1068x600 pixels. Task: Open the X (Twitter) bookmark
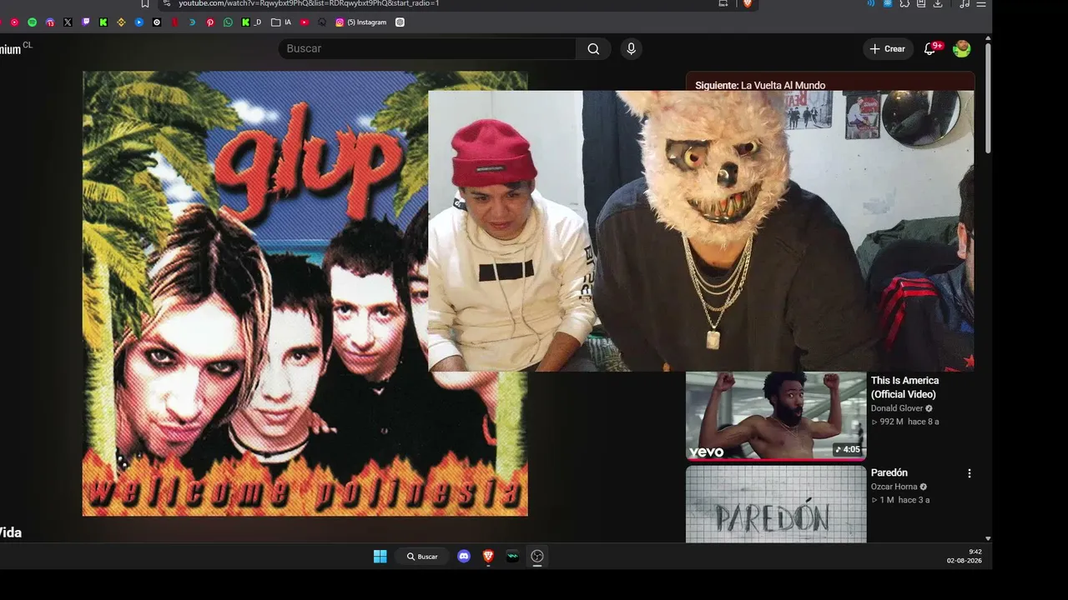click(x=68, y=22)
